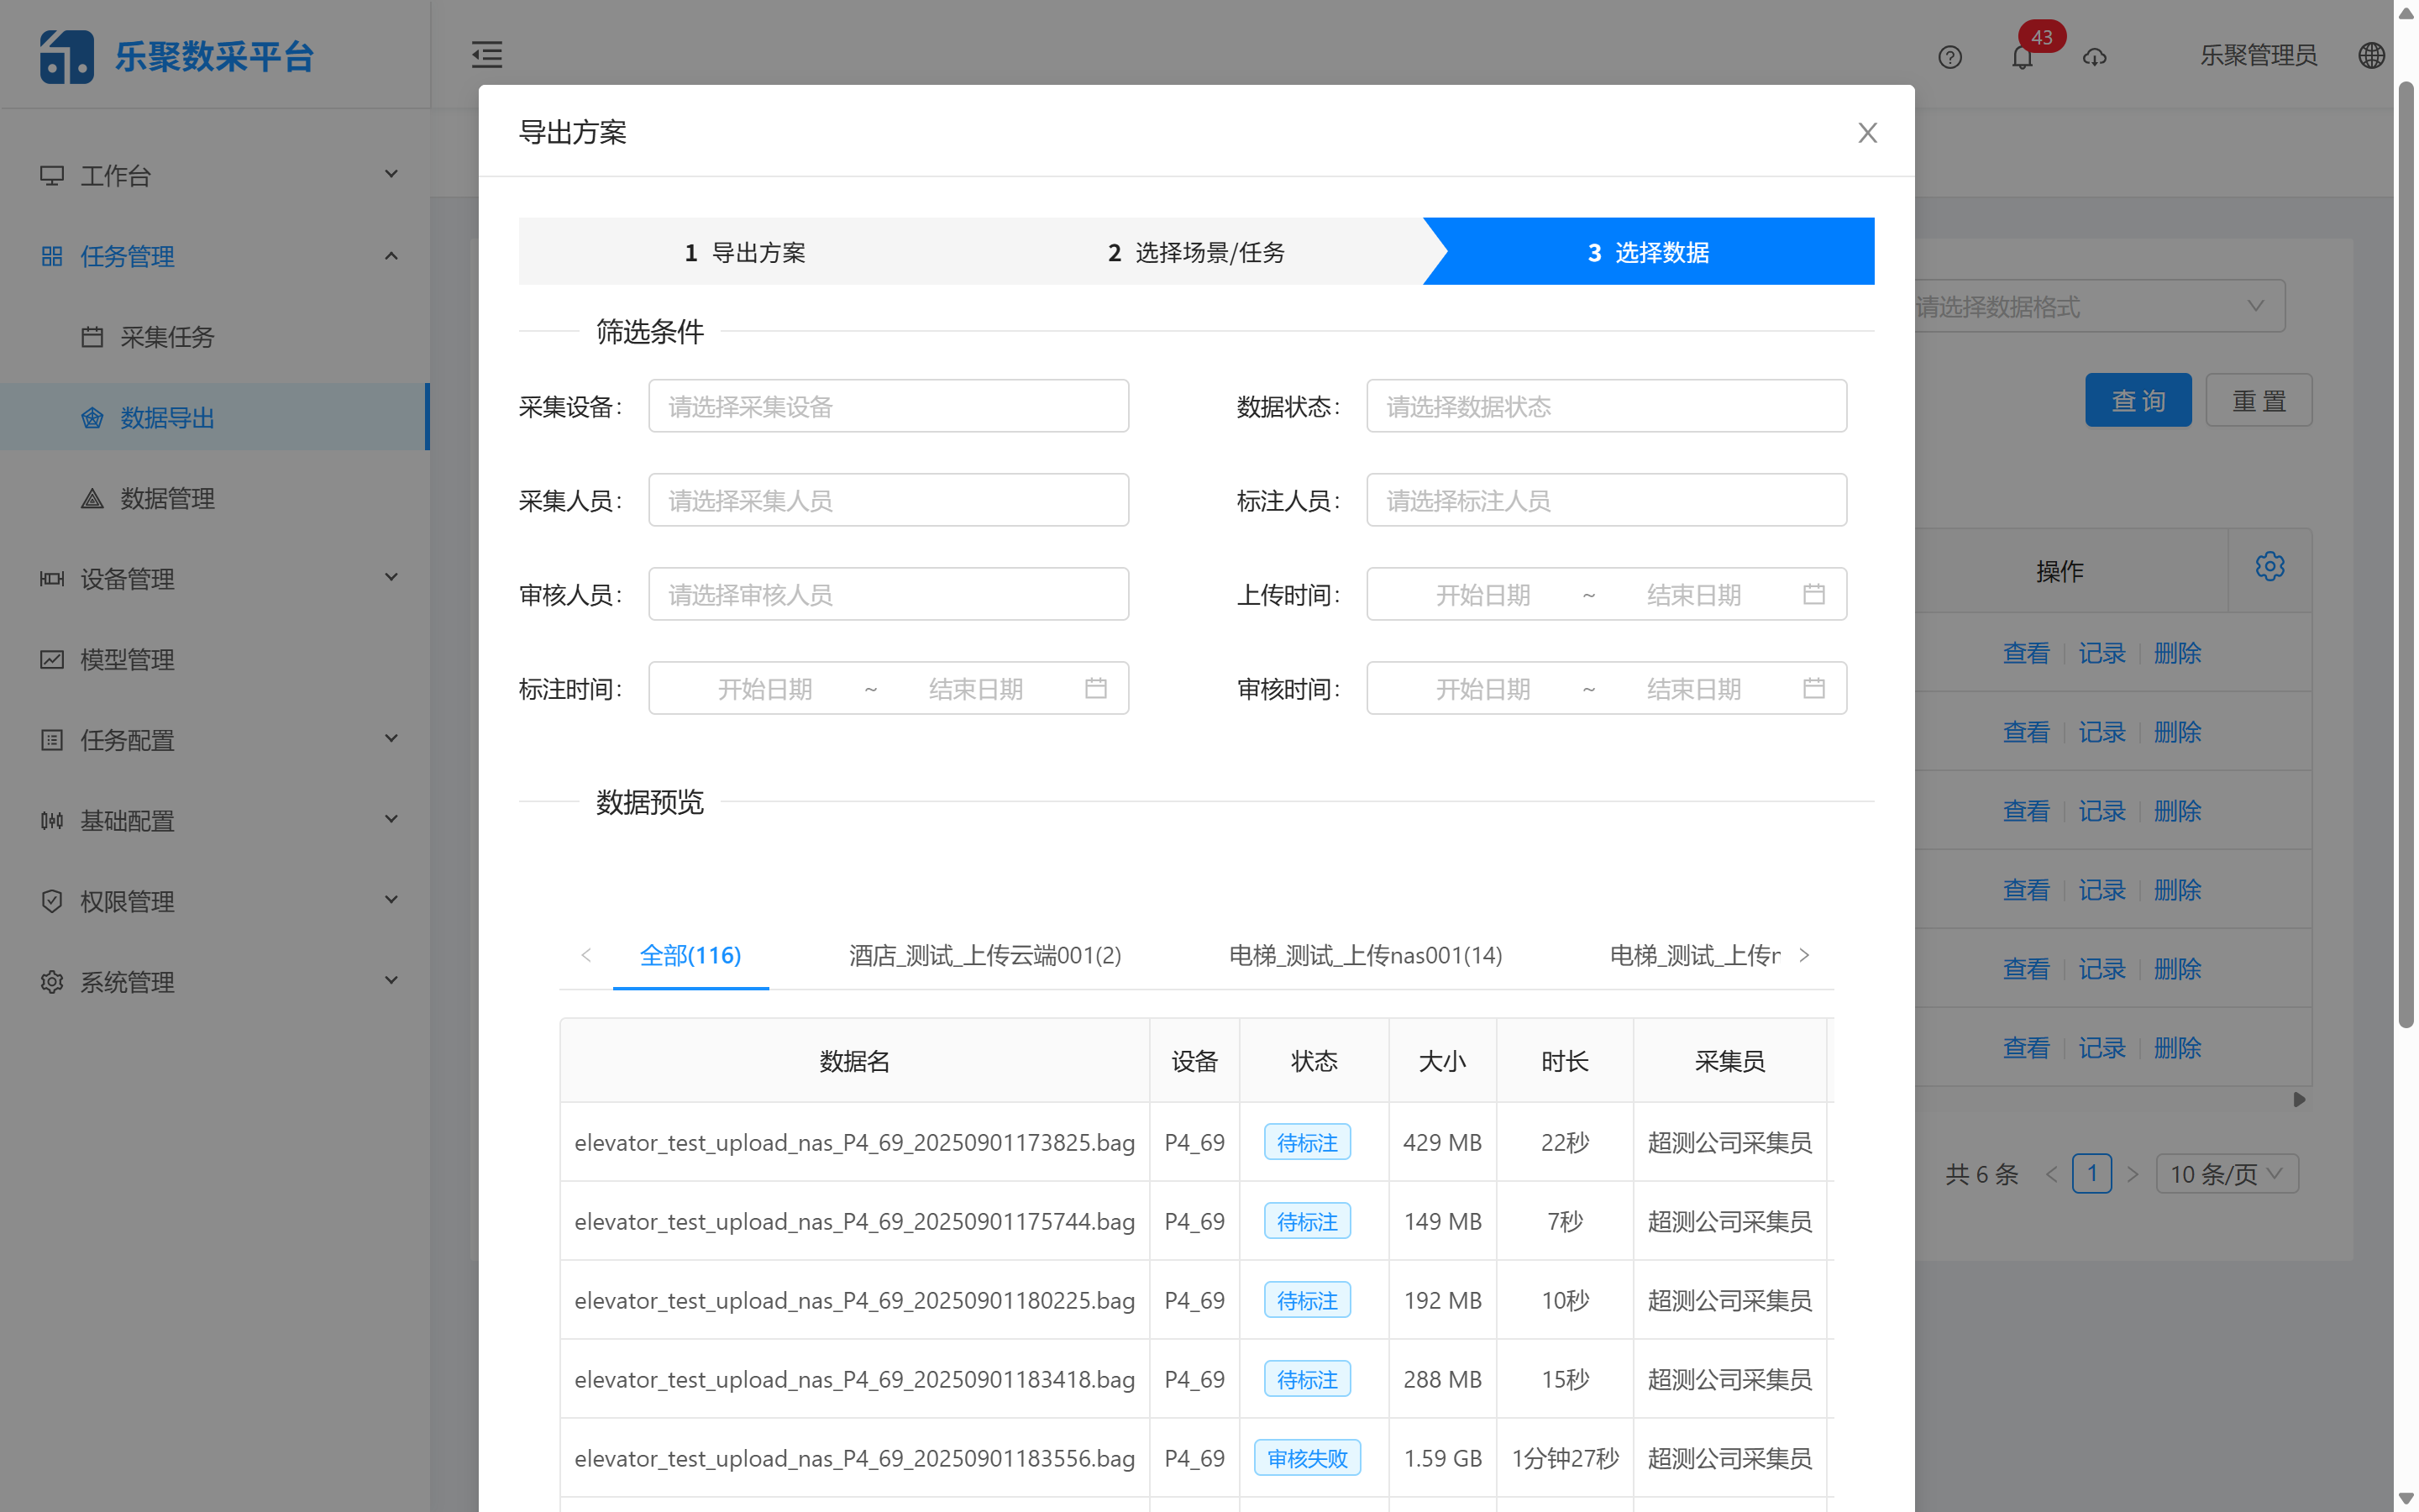This screenshot has width=2419, height=1512.
Task: Open notifications with the 43 badge bell
Action: pyautogui.click(x=2023, y=57)
